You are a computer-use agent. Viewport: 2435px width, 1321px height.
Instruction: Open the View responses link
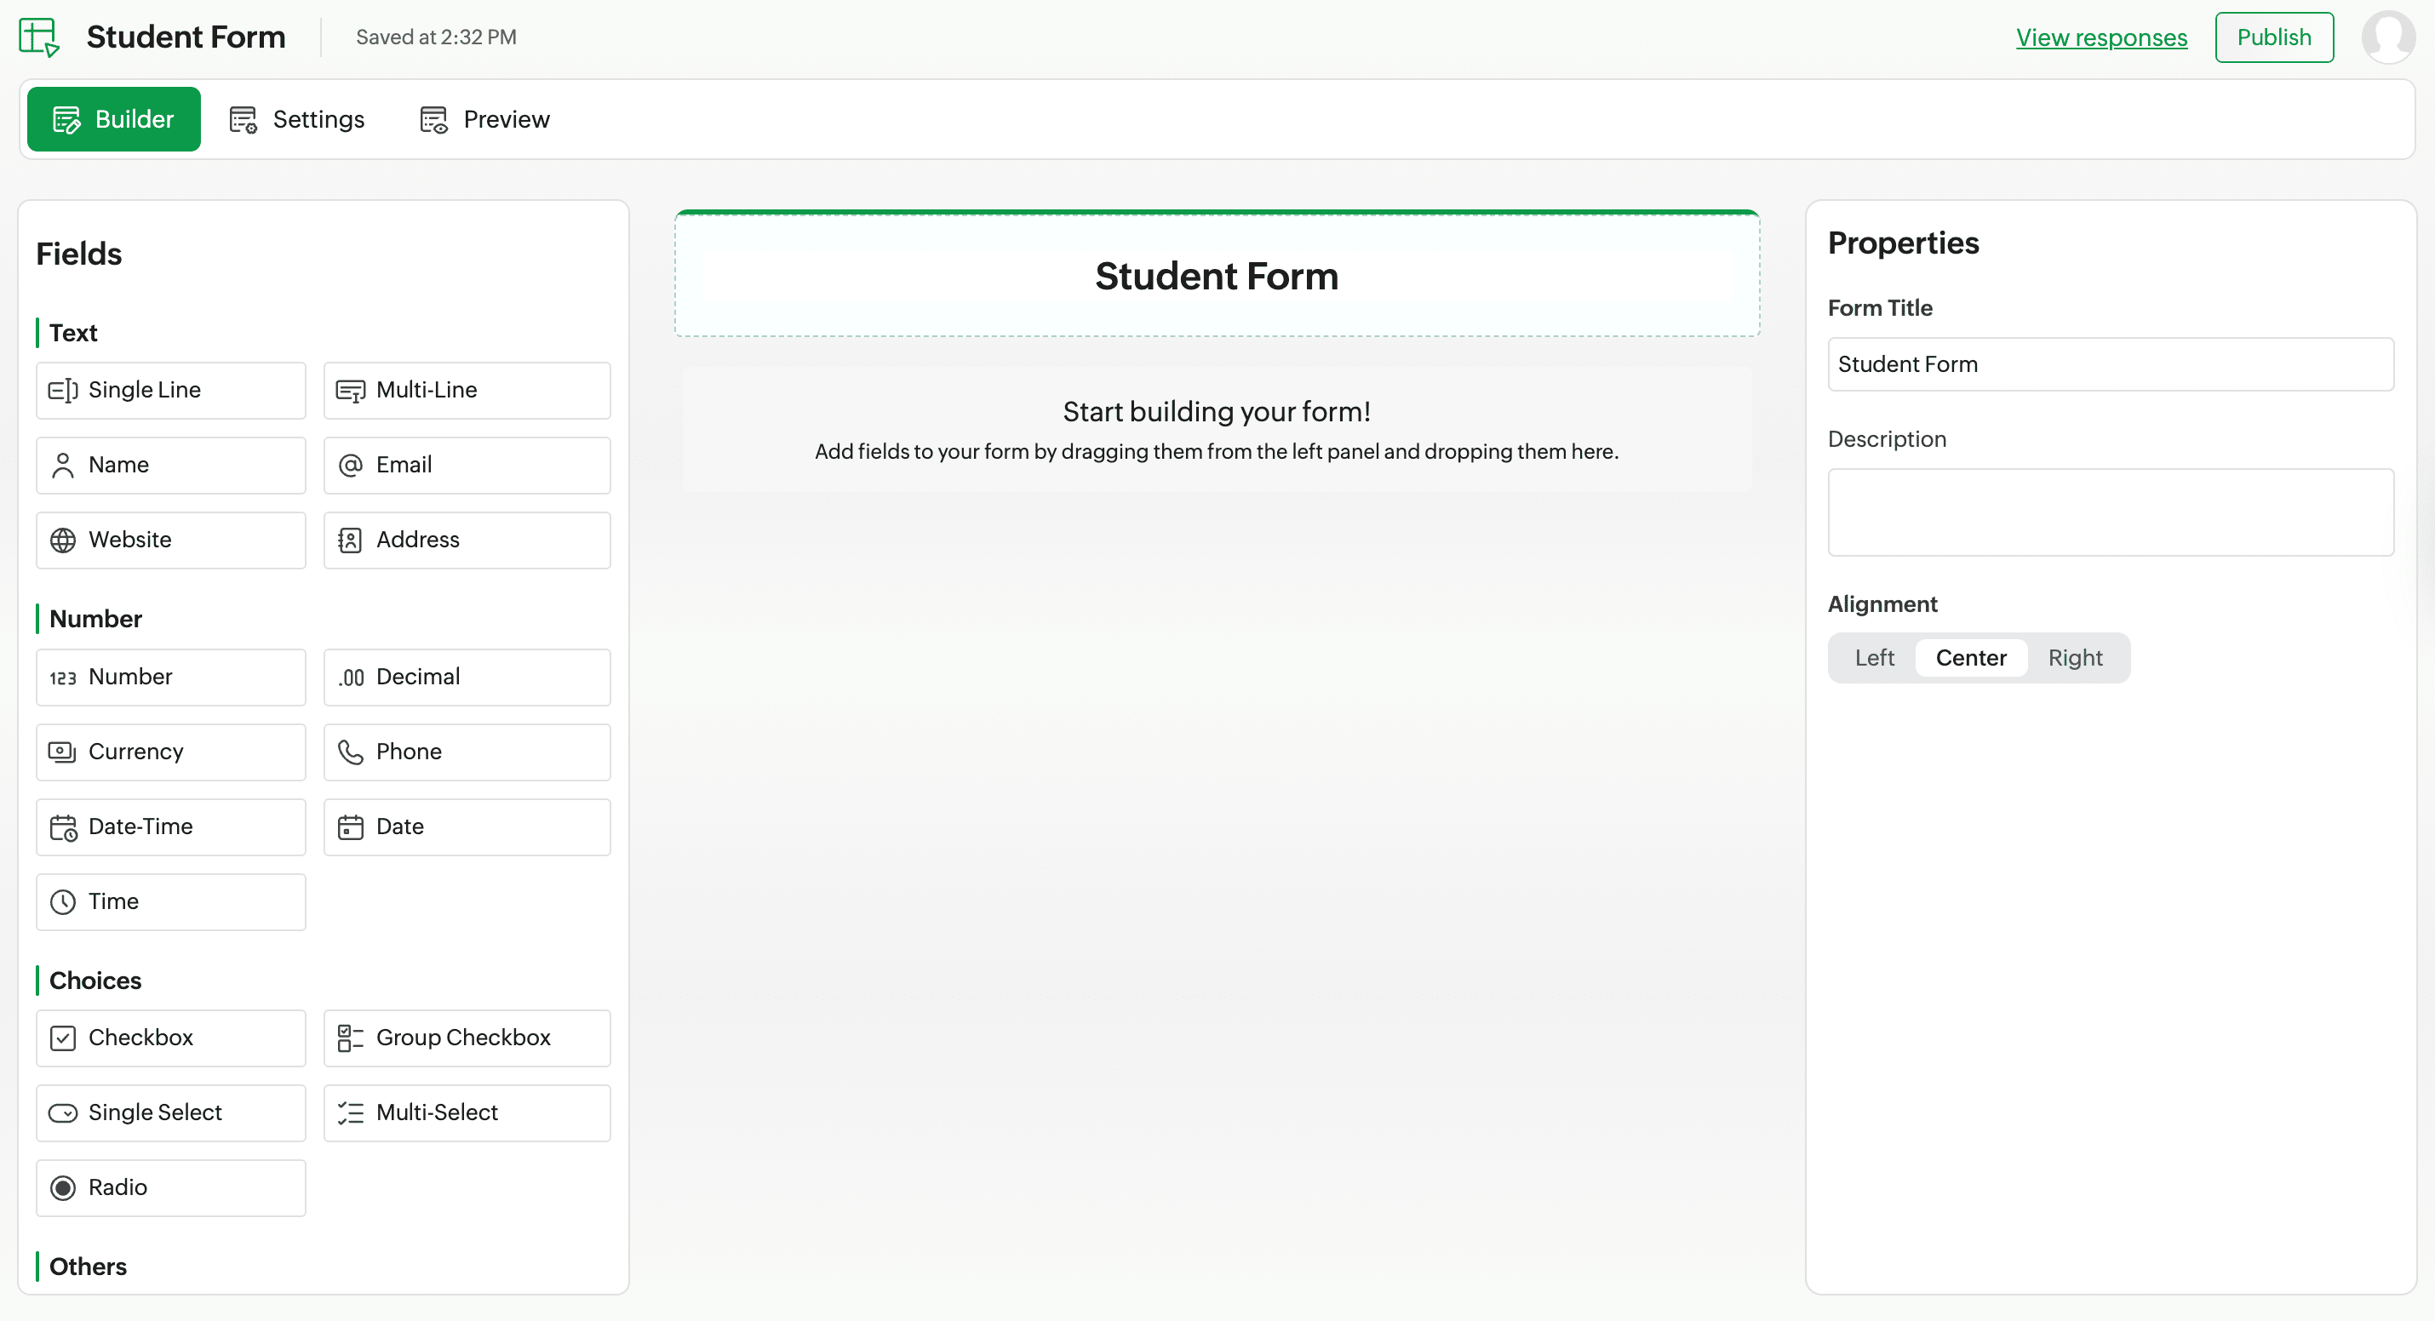coord(2100,37)
